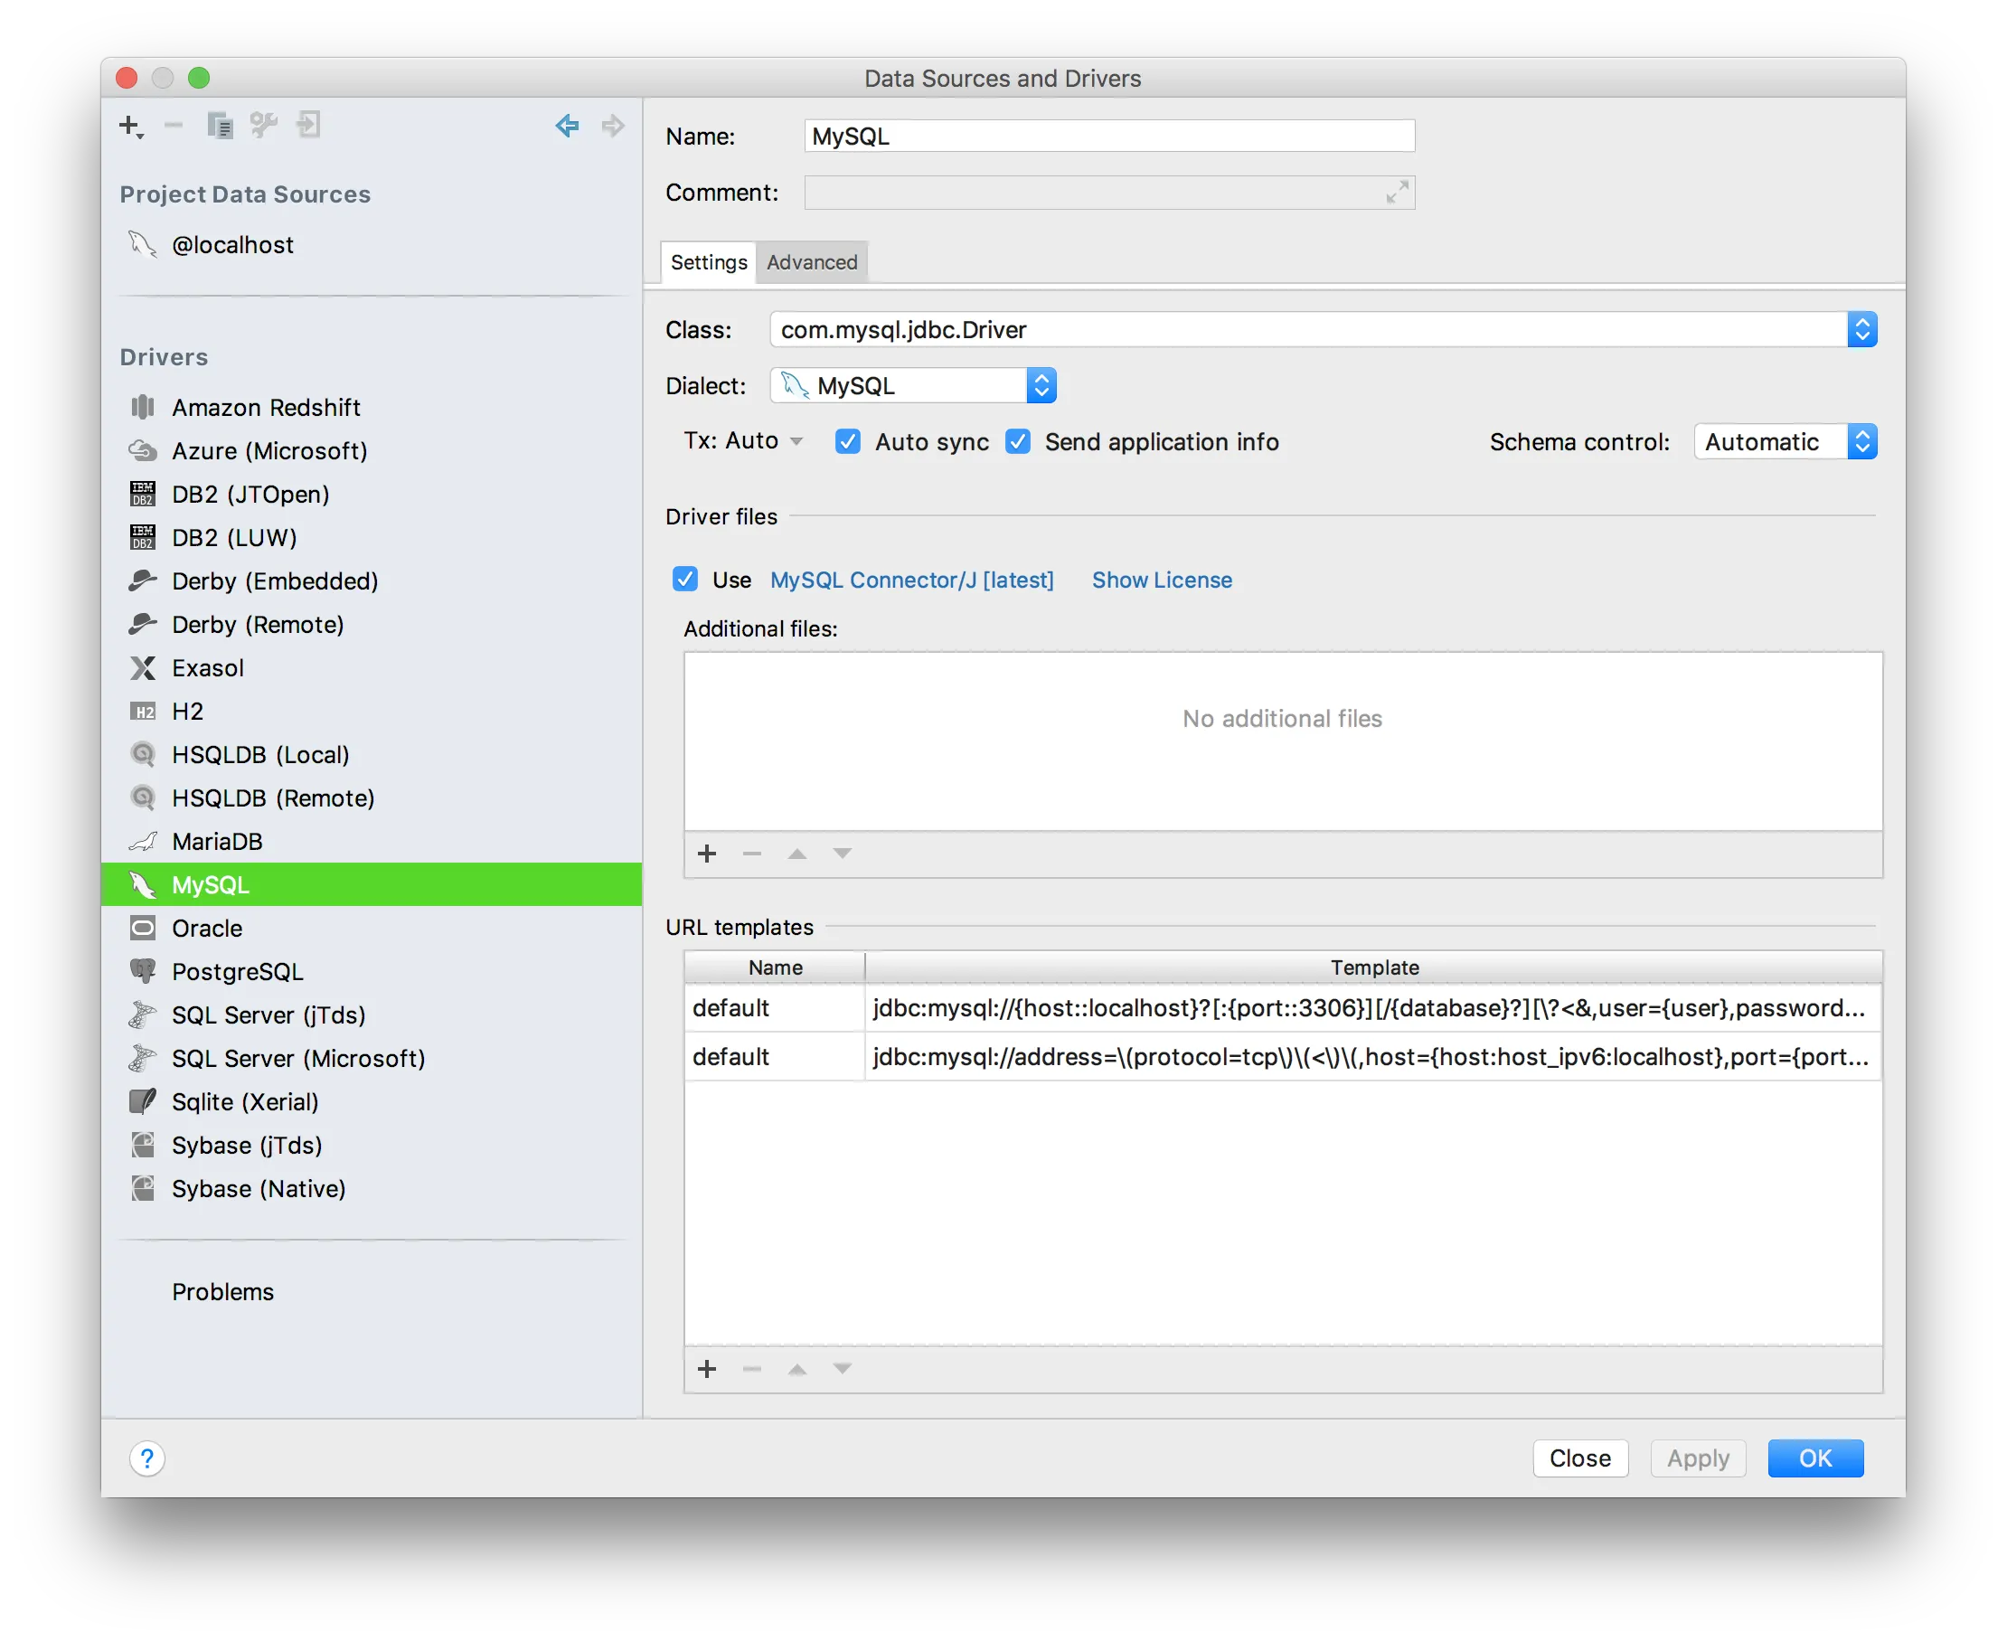Click the back navigation arrow icon
The image size is (2007, 1642).
coord(568,125)
